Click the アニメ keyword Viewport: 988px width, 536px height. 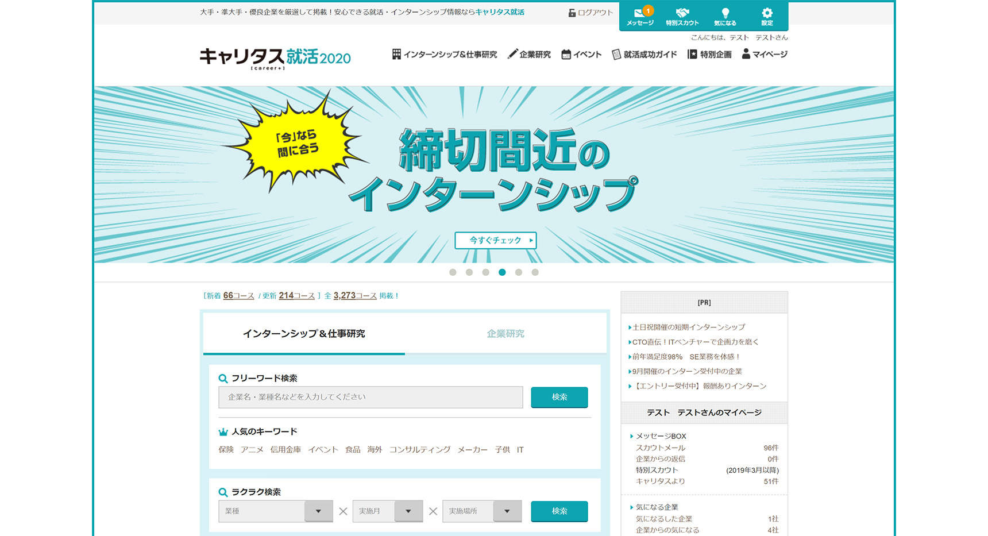point(252,450)
